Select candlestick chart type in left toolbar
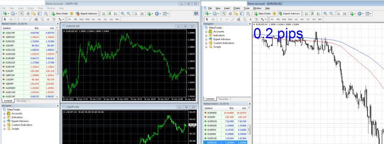384x144 pixels. pyautogui.click(x=110, y=14)
